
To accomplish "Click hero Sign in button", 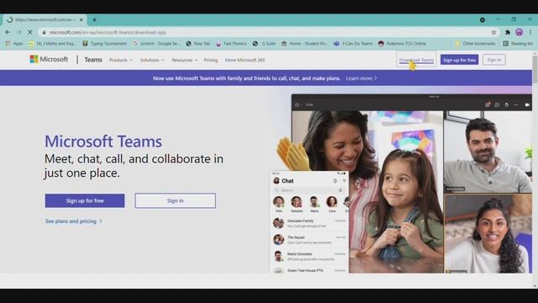I will pyautogui.click(x=176, y=200).
